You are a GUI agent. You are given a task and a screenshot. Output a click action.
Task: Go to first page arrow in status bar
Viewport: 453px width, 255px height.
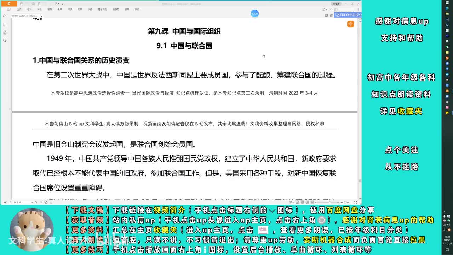5,202
